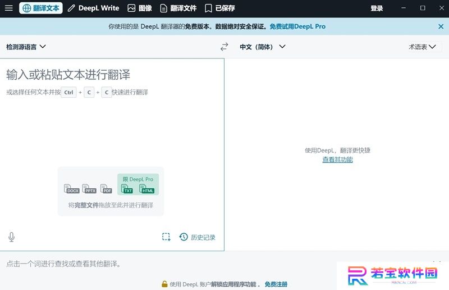Maximize the DeepL window
Viewport: 449px width, 290px height.
(x=423, y=8)
